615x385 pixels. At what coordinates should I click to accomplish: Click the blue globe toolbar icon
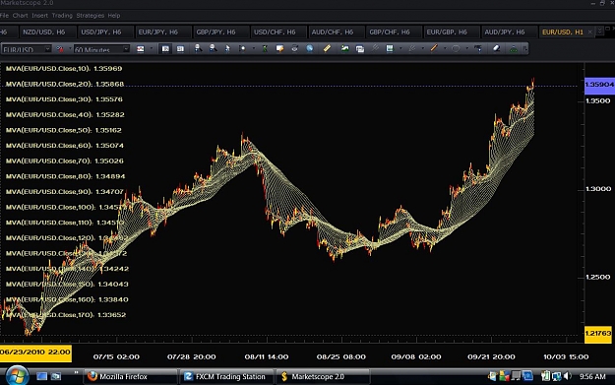click(310, 48)
